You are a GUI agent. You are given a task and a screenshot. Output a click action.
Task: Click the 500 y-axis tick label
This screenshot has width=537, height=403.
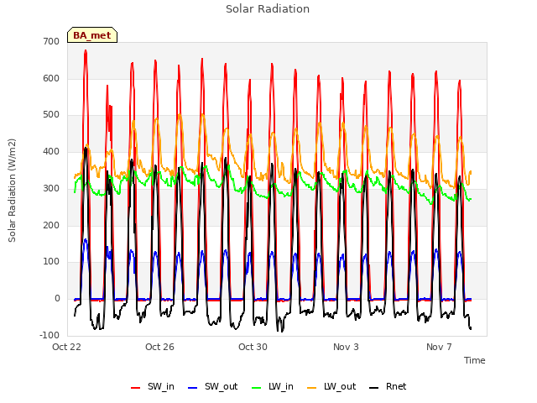(51, 115)
